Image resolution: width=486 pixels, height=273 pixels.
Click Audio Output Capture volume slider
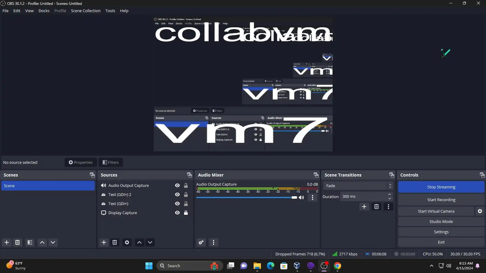pos(247,197)
